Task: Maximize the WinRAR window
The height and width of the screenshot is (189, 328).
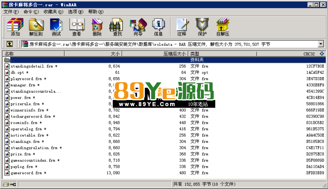Action: pos(317,4)
